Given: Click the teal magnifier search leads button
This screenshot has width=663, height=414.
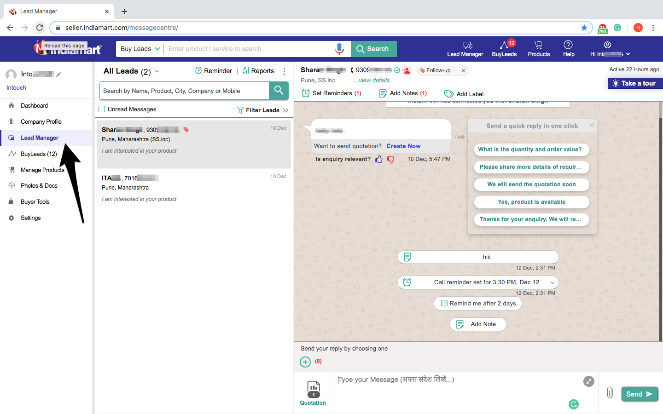Looking at the screenshot, I should (x=279, y=91).
